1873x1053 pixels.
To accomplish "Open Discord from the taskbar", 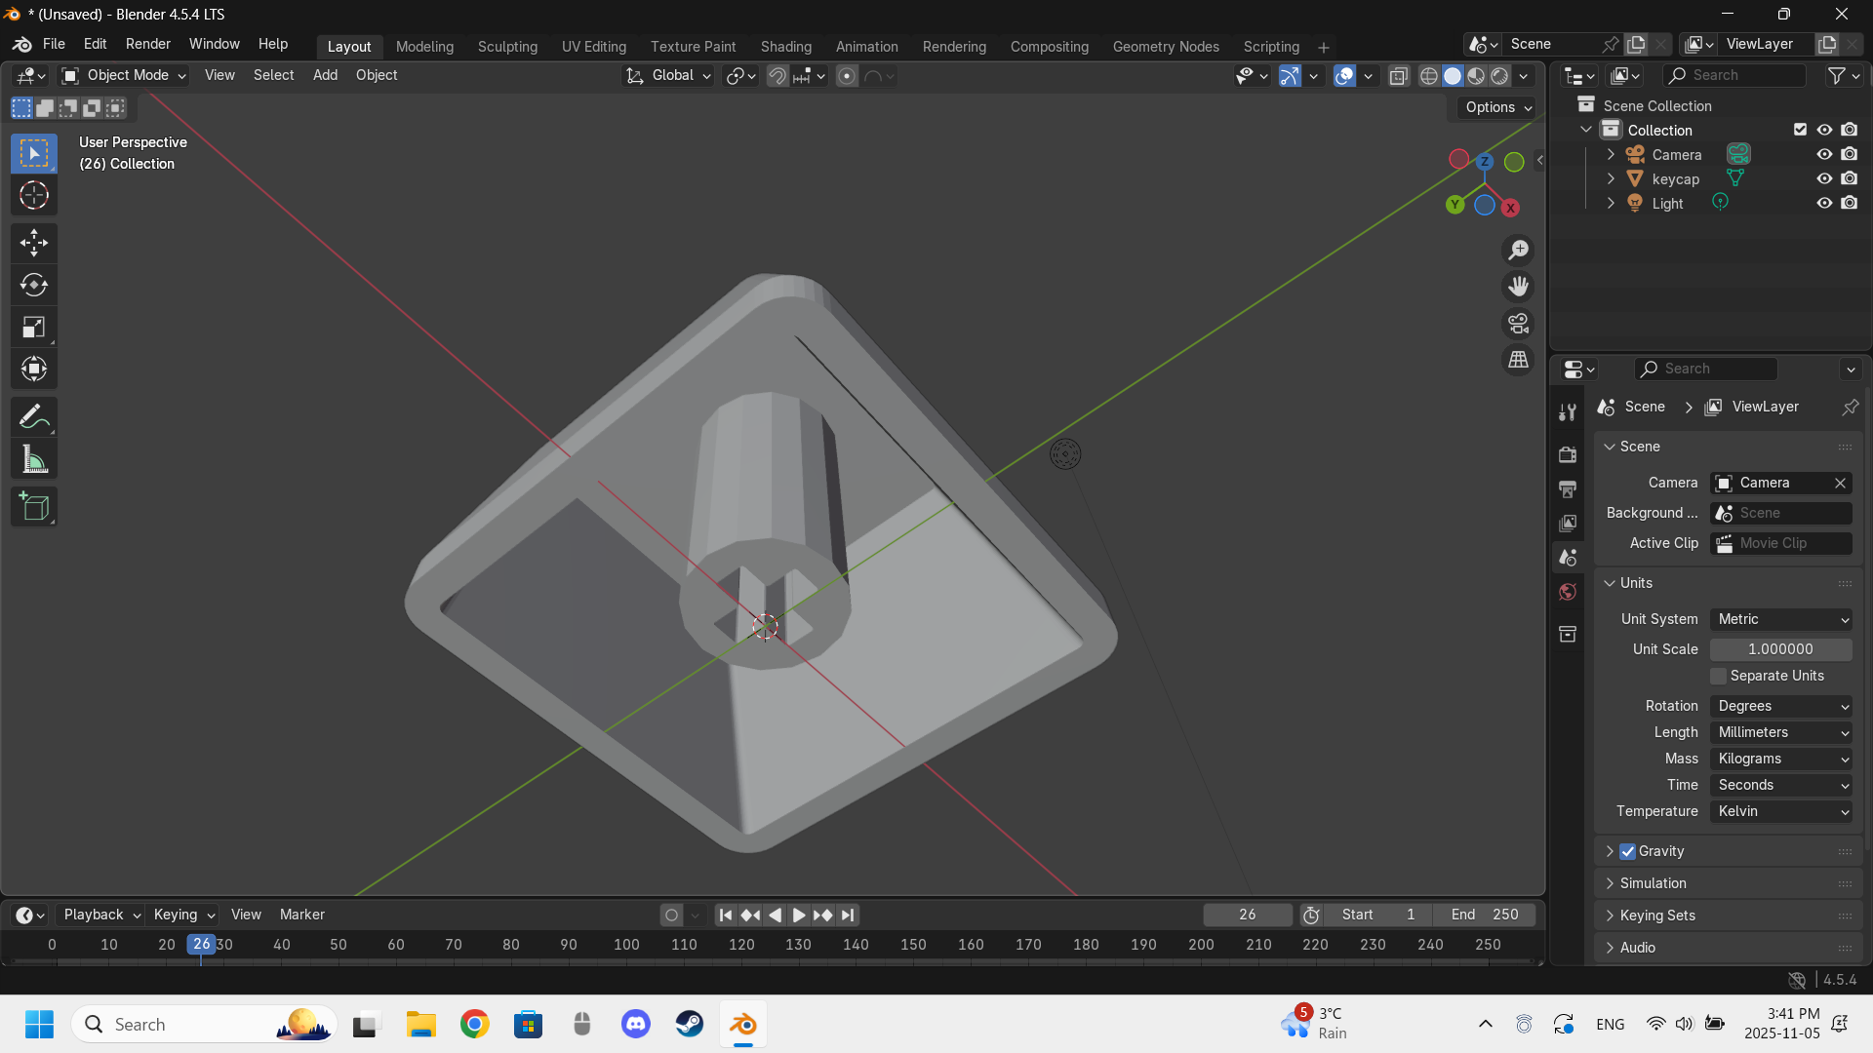I will click(635, 1024).
